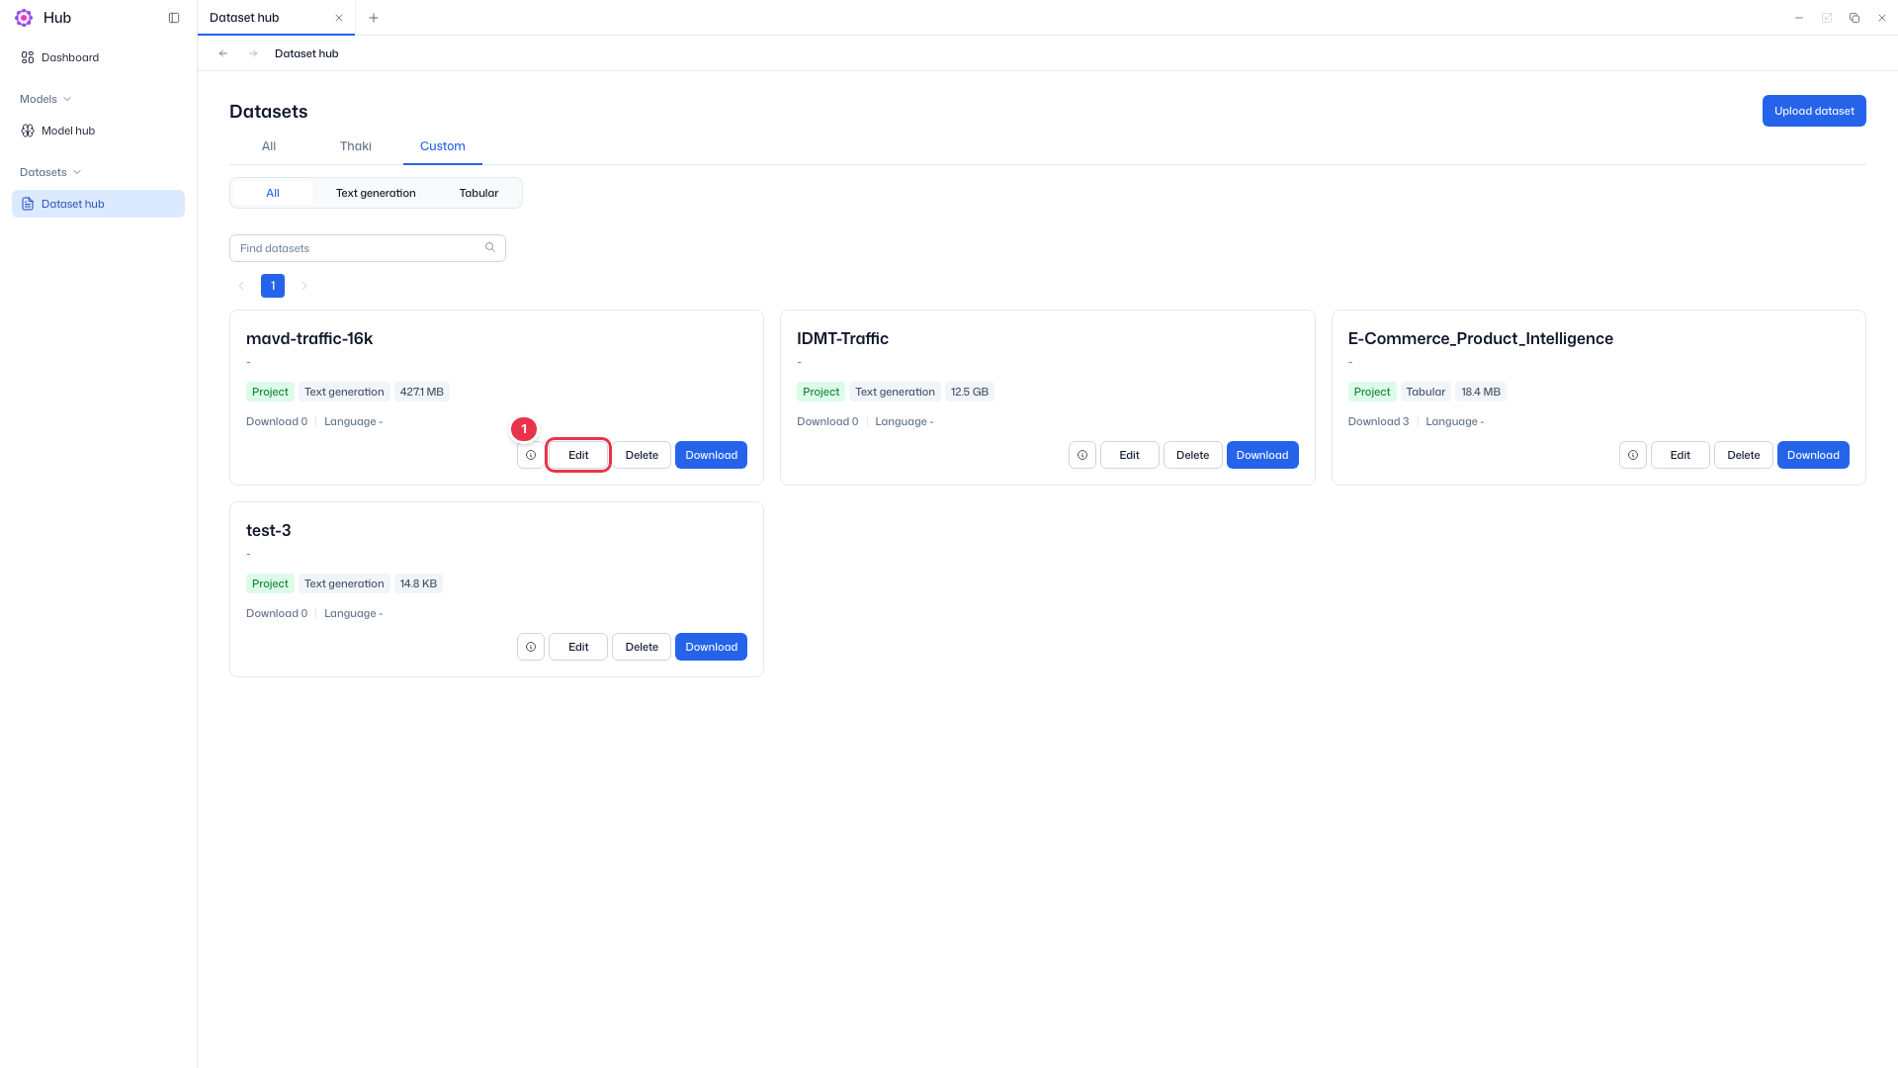
Task: Select Dataset hub in sidebar
Action: [98, 204]
